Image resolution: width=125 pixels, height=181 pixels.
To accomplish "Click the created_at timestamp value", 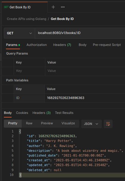I will click(82, 160).
